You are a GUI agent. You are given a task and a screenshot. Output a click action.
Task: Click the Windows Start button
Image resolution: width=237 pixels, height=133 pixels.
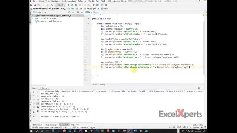(x=31, y=131)
